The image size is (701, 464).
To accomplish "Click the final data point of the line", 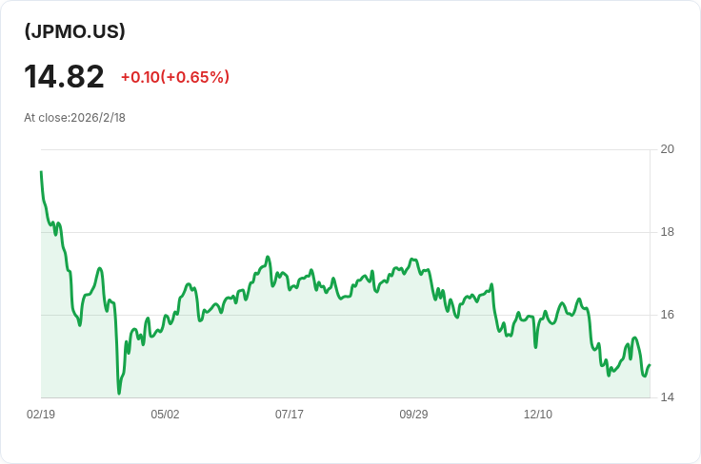I will (649, 366).
